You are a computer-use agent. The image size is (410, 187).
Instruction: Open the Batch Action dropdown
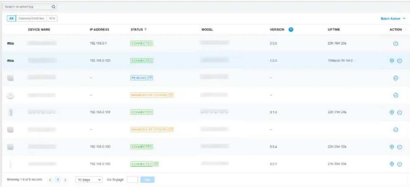tap(393, 19)
